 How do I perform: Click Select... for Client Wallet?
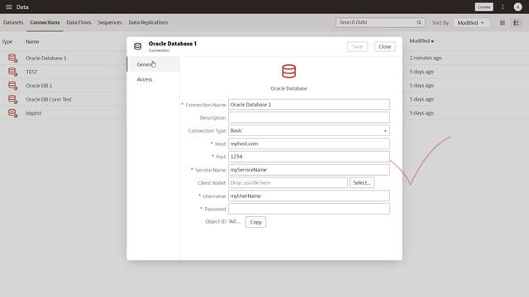pos(362,183)
